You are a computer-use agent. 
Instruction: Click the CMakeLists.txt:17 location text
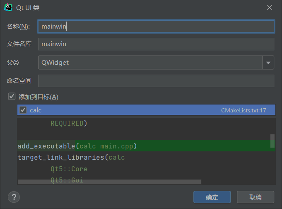243,110
